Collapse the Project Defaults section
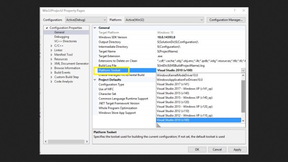Screen dimensions: 288x162 95,80
